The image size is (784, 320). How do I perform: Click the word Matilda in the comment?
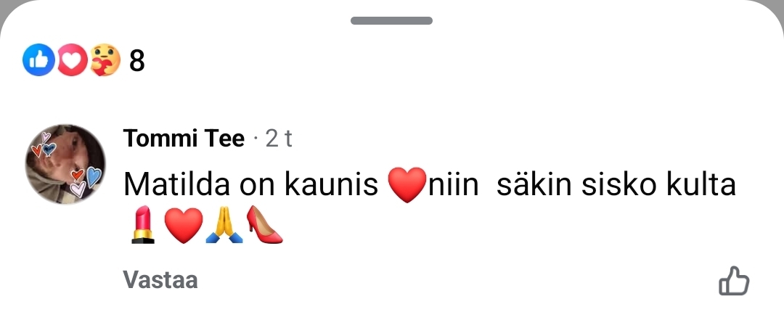coord(176,184)
